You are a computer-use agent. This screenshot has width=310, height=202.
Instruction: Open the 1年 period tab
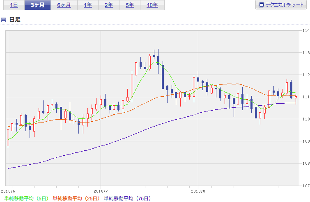click(88, 5)
